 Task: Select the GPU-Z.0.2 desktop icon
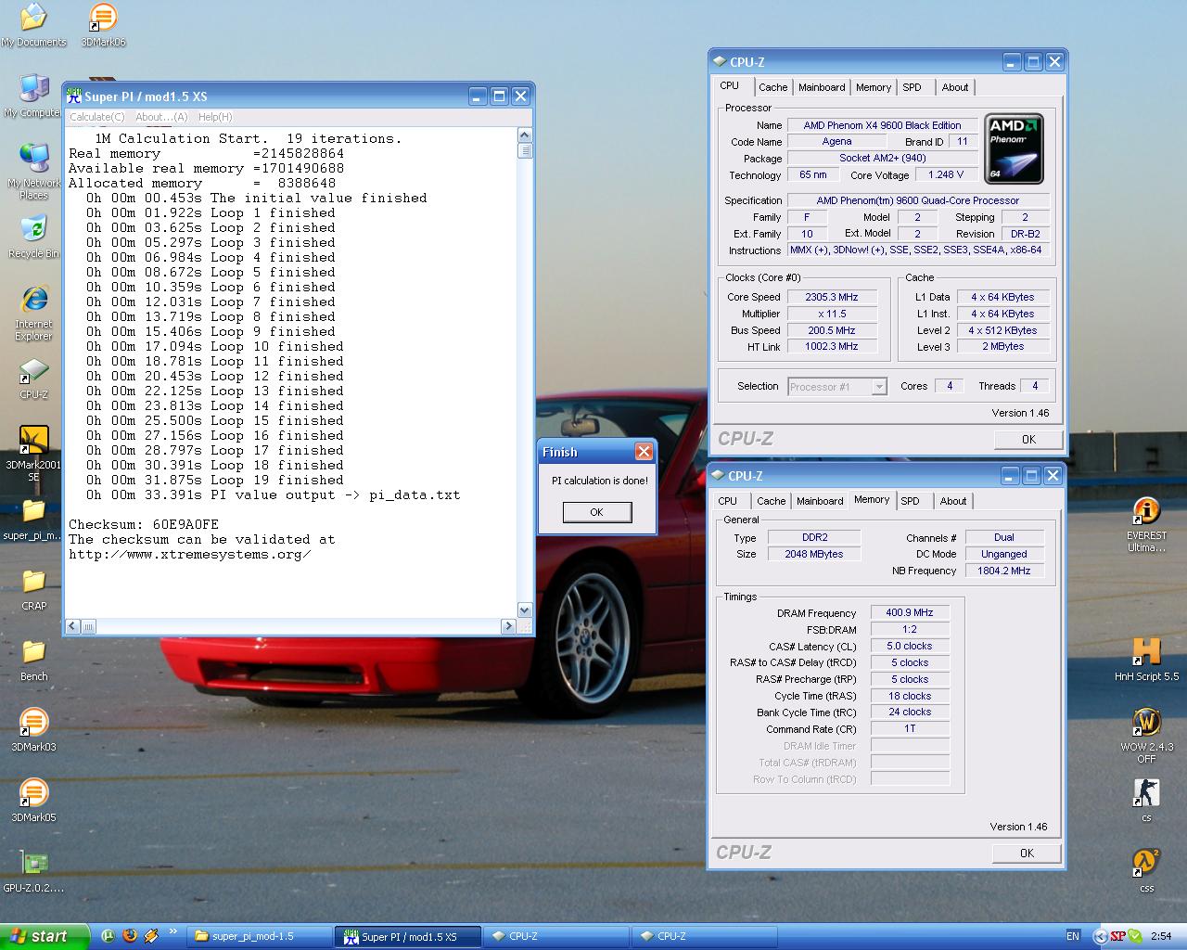coord(33,873)
